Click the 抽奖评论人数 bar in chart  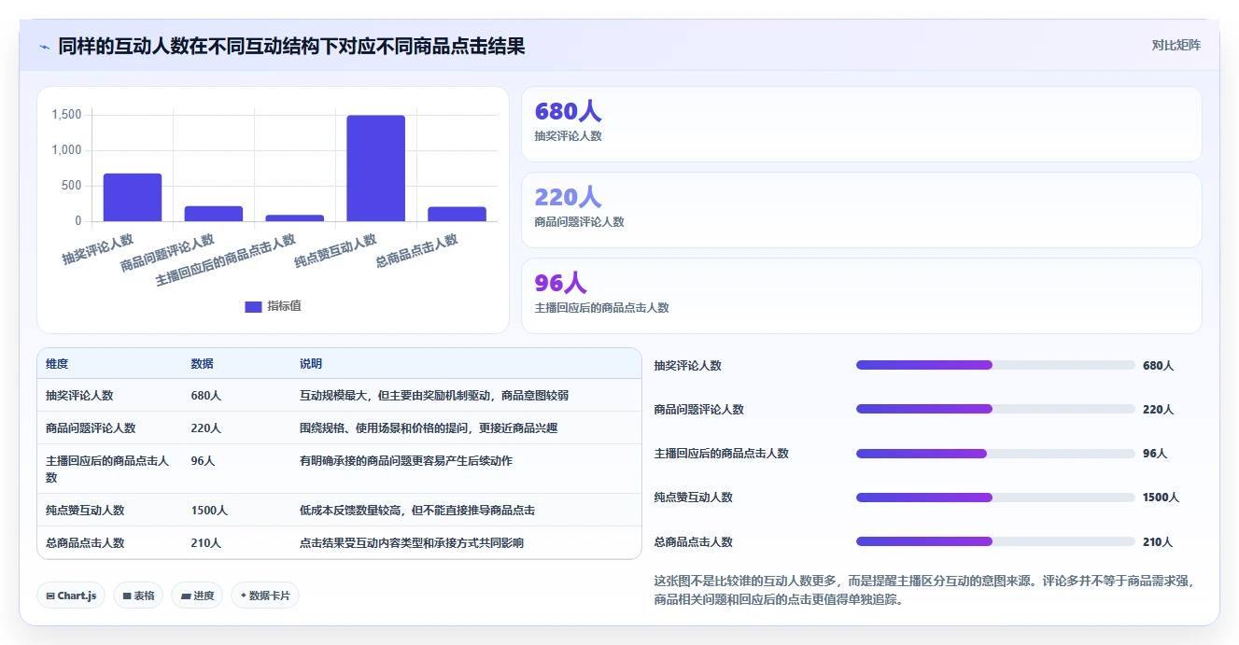point(133,197)
